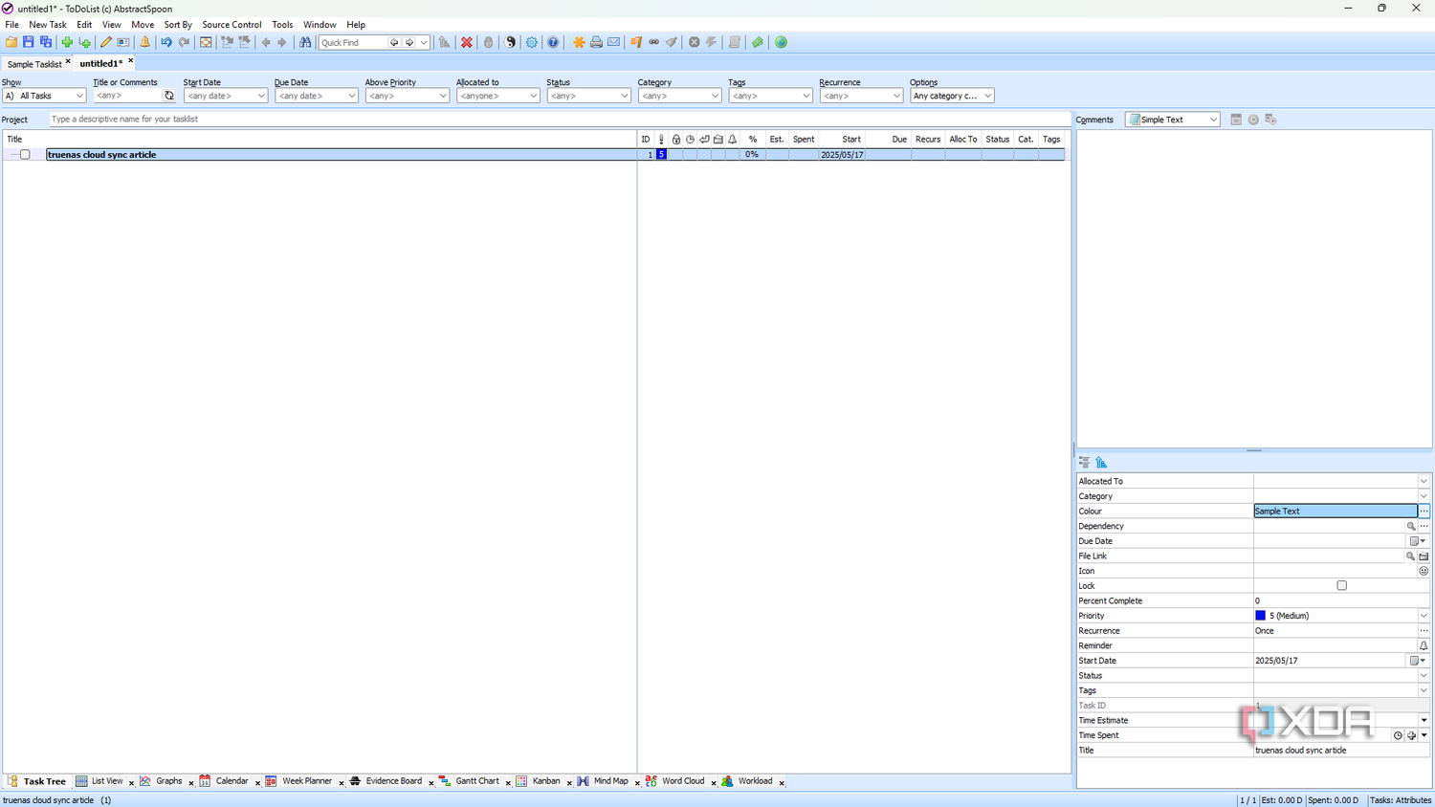Open Find Tasks with the binoculars icon
This screenshot has width=1435, height=807.
(305, 42)
